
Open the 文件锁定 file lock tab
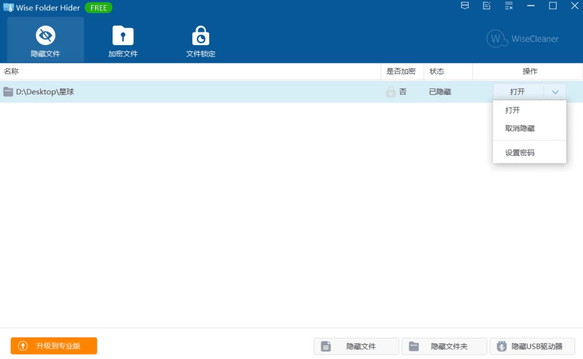(x=200, y=40)
